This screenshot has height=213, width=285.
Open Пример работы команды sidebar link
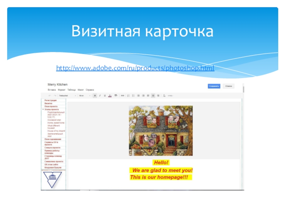pos(52,152)
